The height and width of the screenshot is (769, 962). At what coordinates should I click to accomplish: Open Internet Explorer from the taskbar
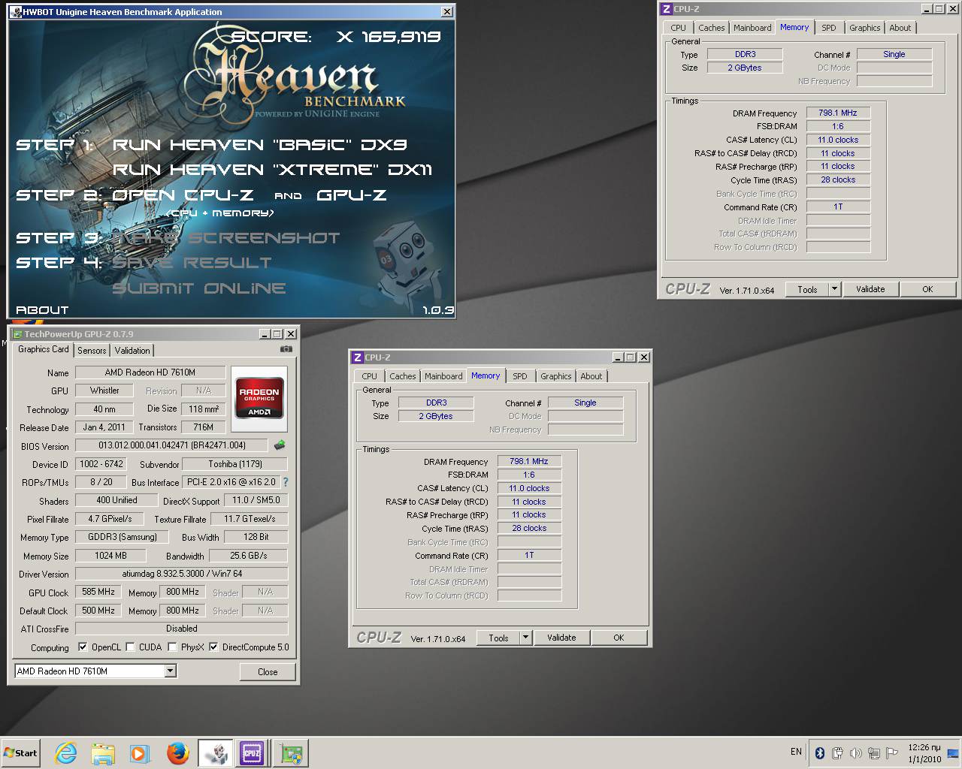pyautogui.click(x=65, y=753)
